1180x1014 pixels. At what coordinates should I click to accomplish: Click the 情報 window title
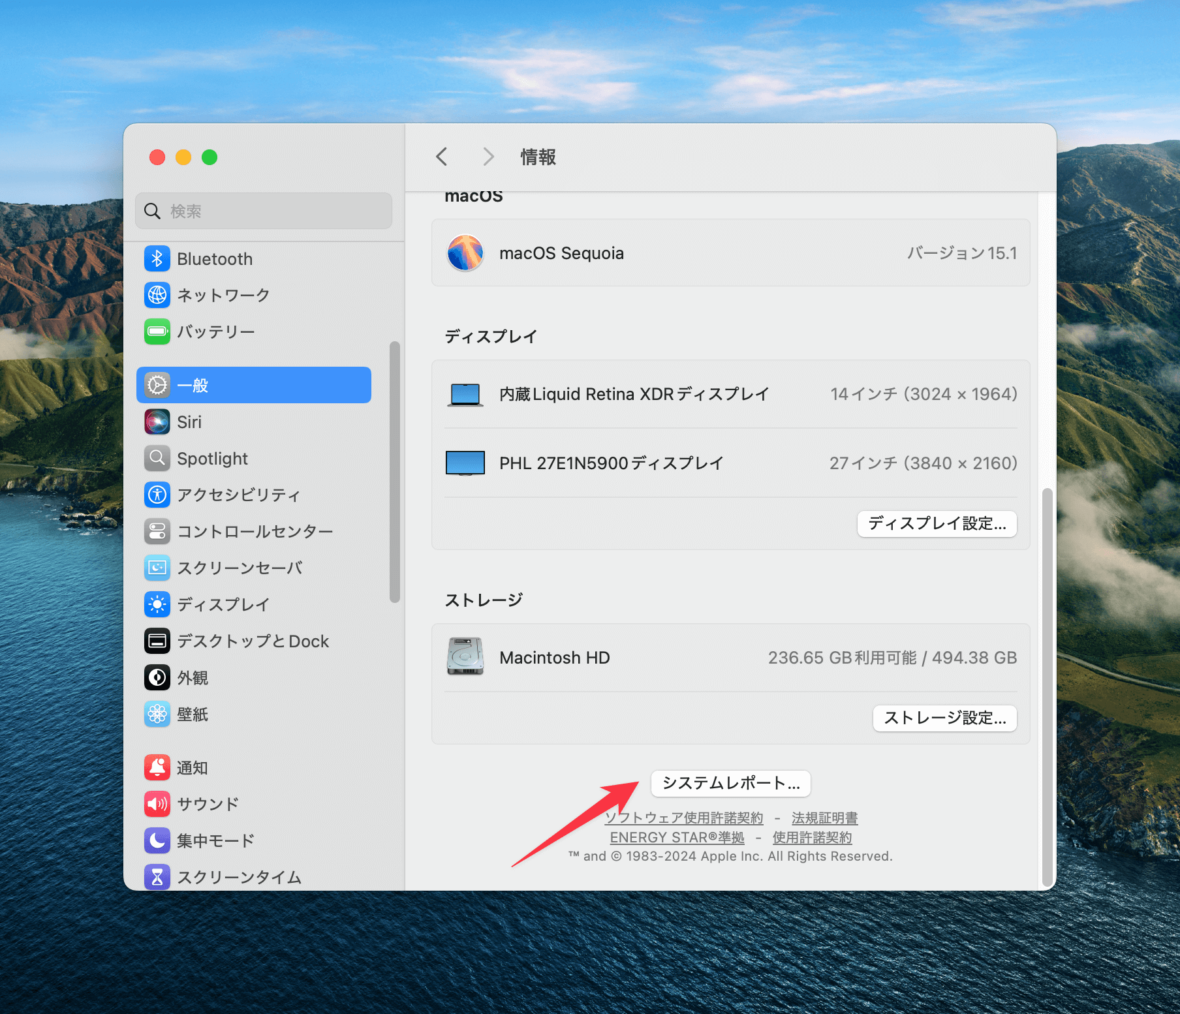click(x=538, y=157)
